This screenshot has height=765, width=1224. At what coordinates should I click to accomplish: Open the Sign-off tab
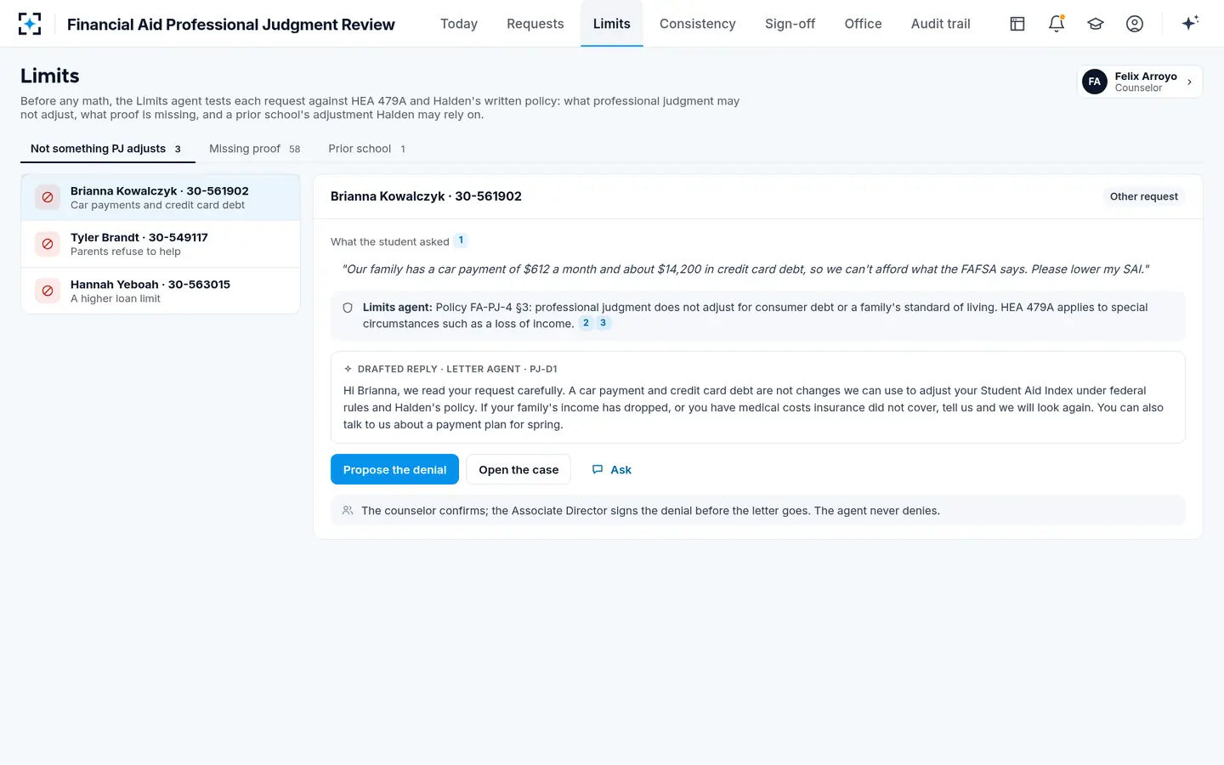790,24
